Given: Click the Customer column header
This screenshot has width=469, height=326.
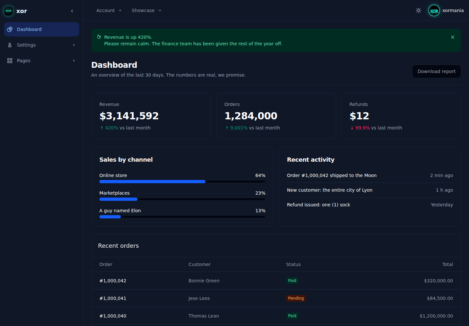Looking at the screenshot, I should 200,265.
